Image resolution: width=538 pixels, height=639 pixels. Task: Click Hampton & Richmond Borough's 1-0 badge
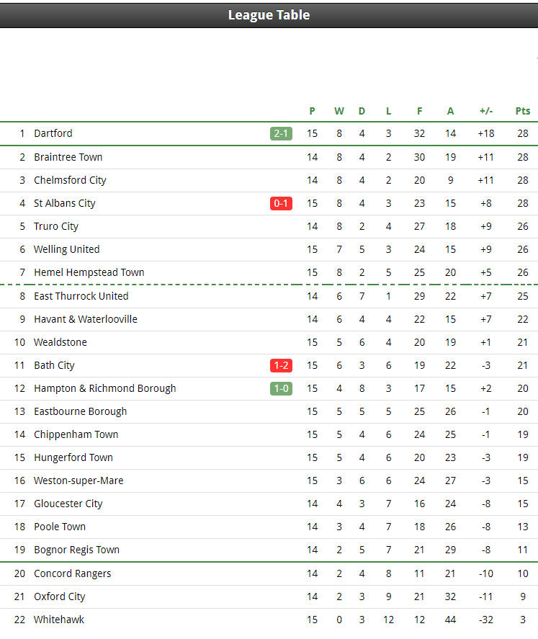(x=281, y=388)
